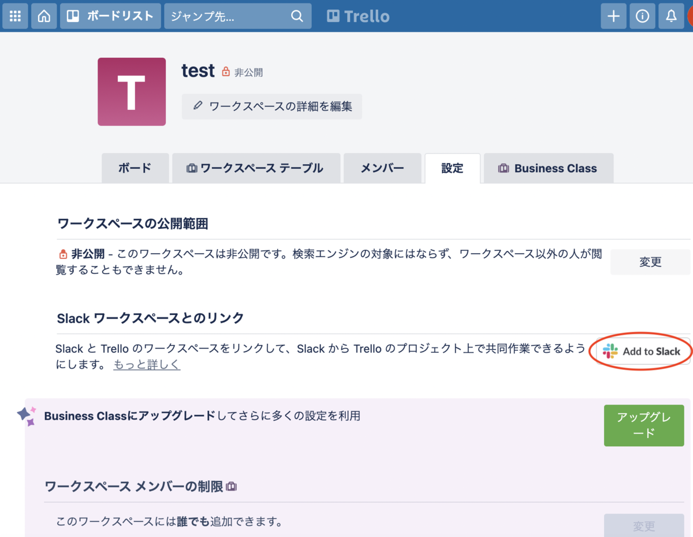Screen dimensions: 693x537
Task: Open notifications via the bell icon
Action: (670, 16)
